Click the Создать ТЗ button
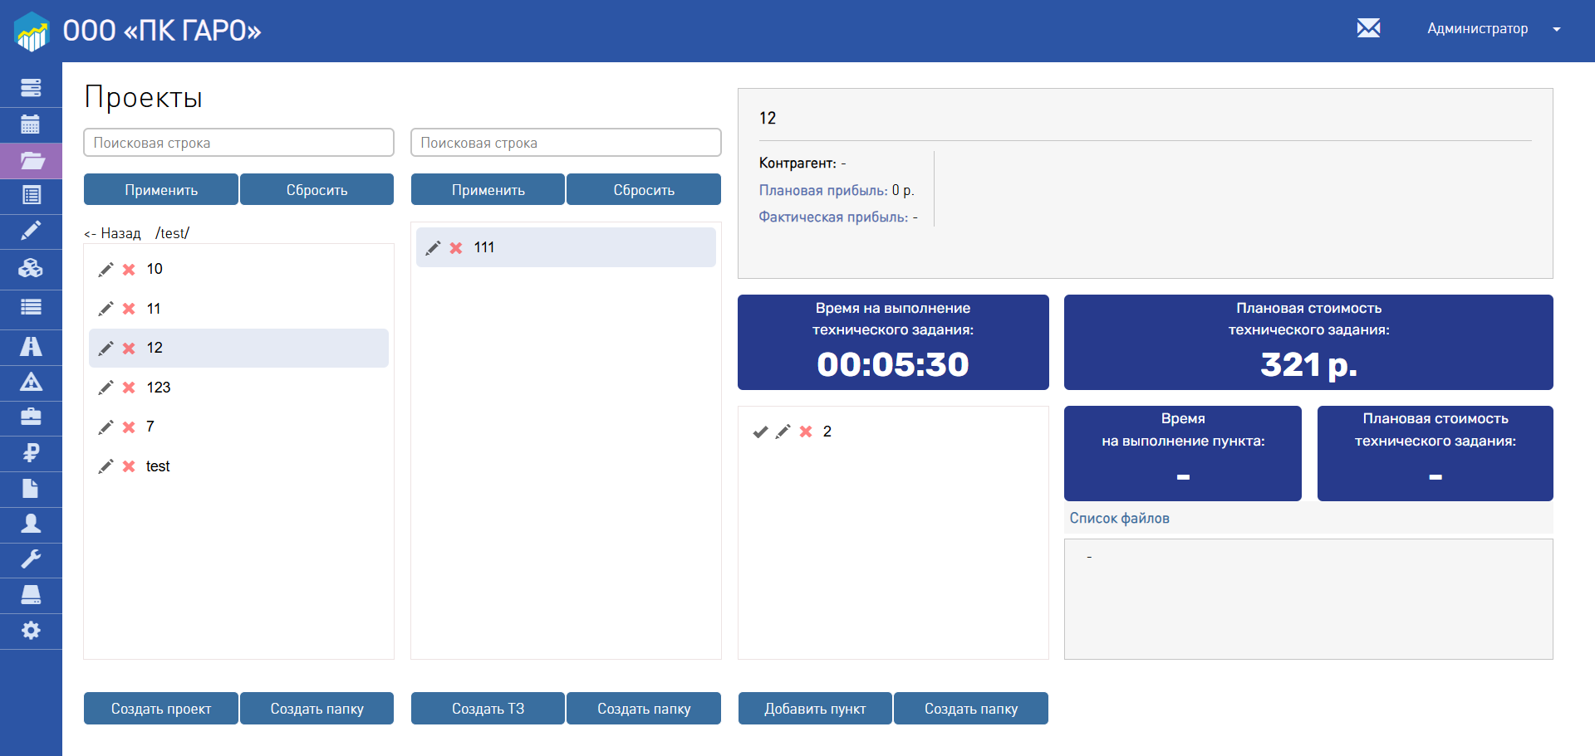Screen dimensions: 1595x756 488,708
